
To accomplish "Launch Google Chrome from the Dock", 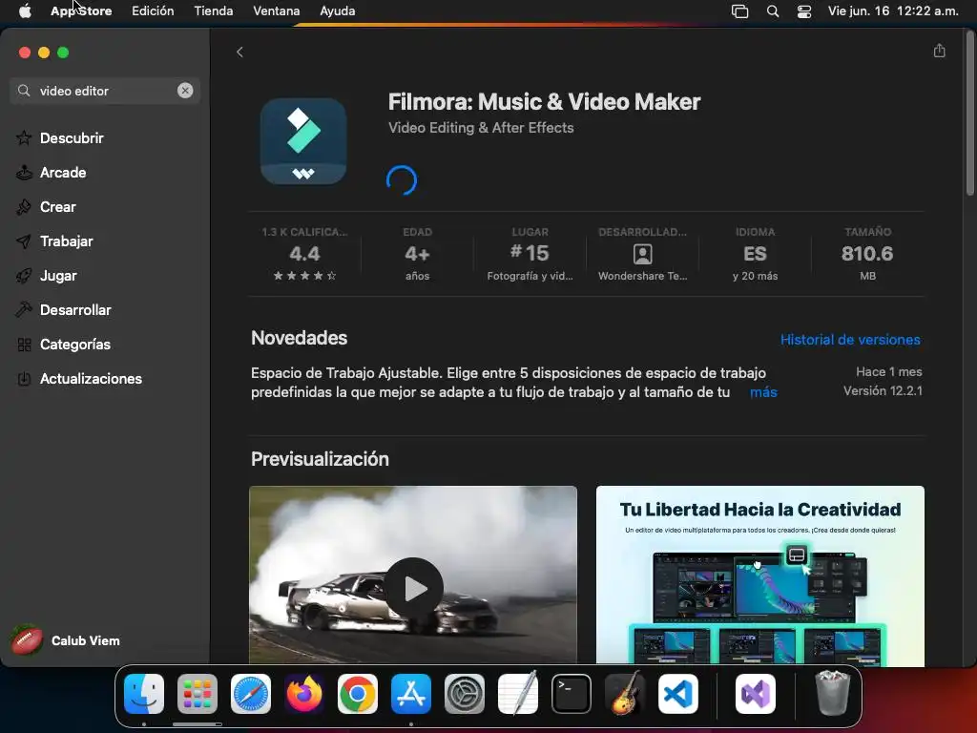I will 358,694.
